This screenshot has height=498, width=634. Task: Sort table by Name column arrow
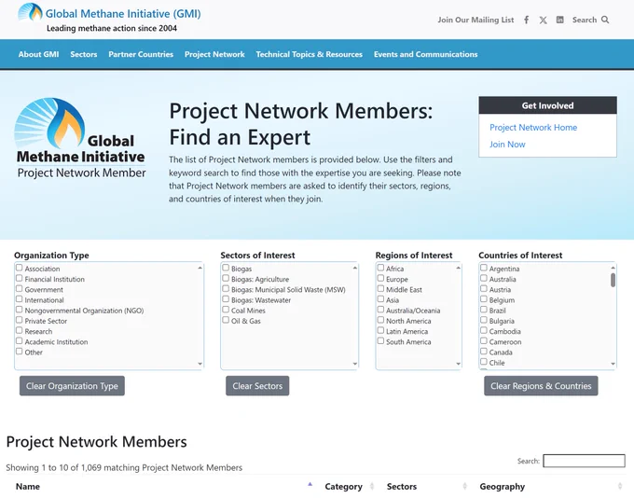[310, 484]
